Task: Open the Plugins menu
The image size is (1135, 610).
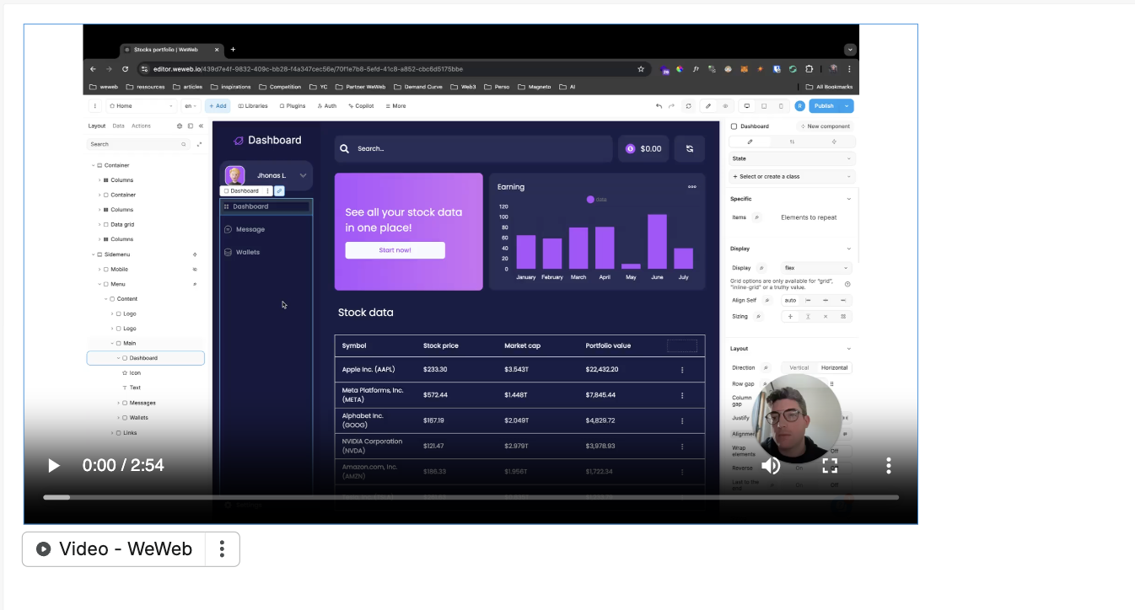Action: pyautogui.click(x=293, y=106)
